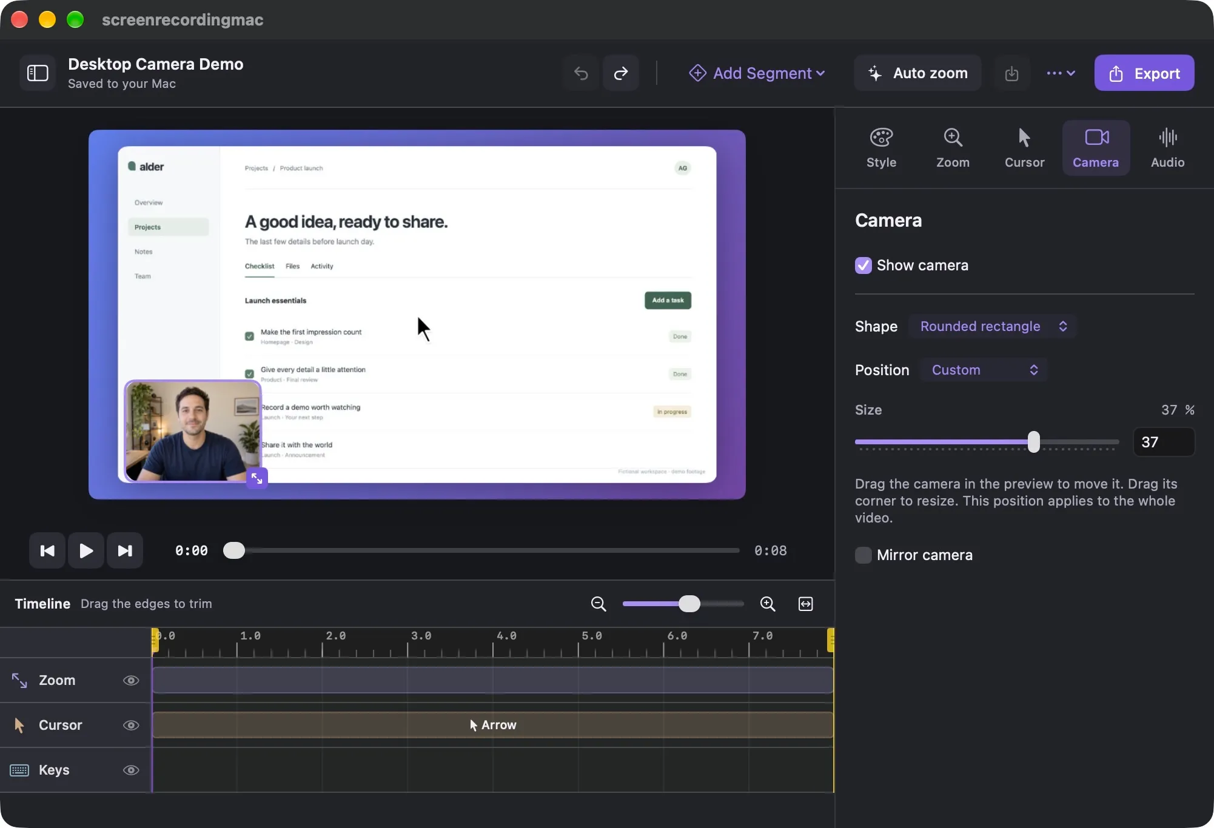Hide the Keys track
The height and width of the screenshot is (828, 1214).
pyautogui.click(x=131, y=770)
